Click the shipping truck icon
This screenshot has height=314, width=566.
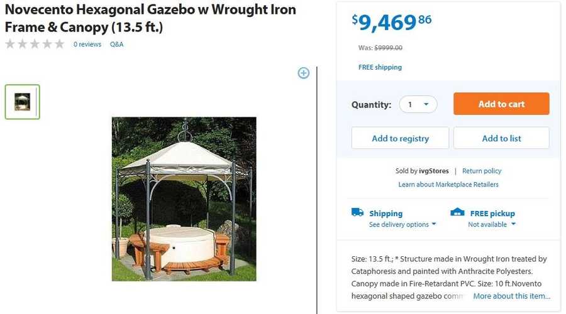click(x=357, y=212)
